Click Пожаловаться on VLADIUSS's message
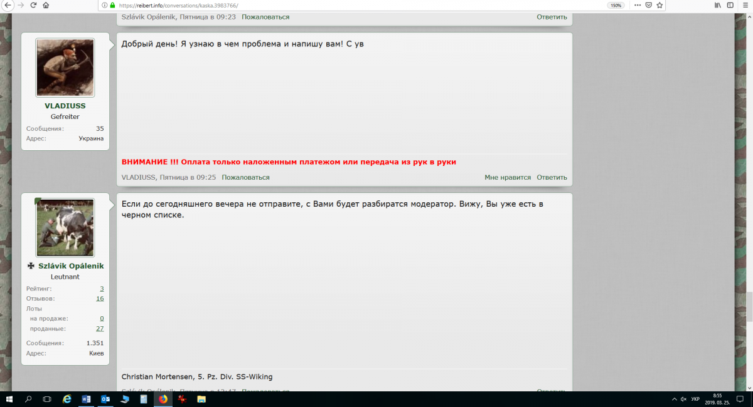 coord(245,177)
